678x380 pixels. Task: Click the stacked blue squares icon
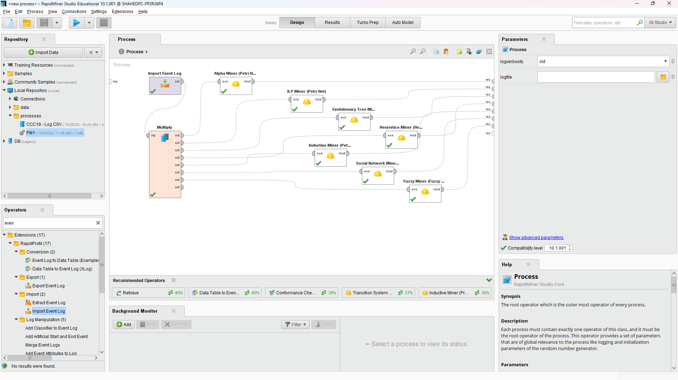coord(479,52)
